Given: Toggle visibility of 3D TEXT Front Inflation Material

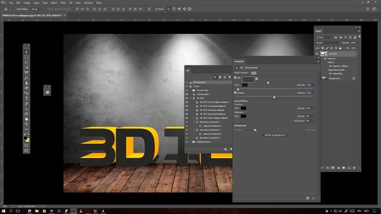Looking at the screenshot, I should point(187,102).
